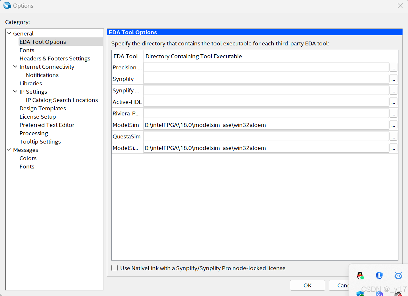This screenshot has width=408, height=296.
Task: Open Preferred Text Editor settings
Action: coord(47,125)
